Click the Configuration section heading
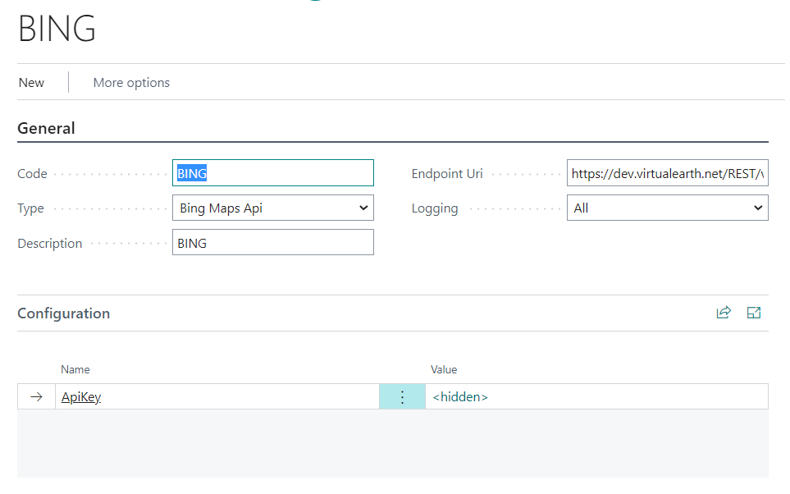Image resolution: width=790 pixels, height=494 pixels. pos(63,313)
